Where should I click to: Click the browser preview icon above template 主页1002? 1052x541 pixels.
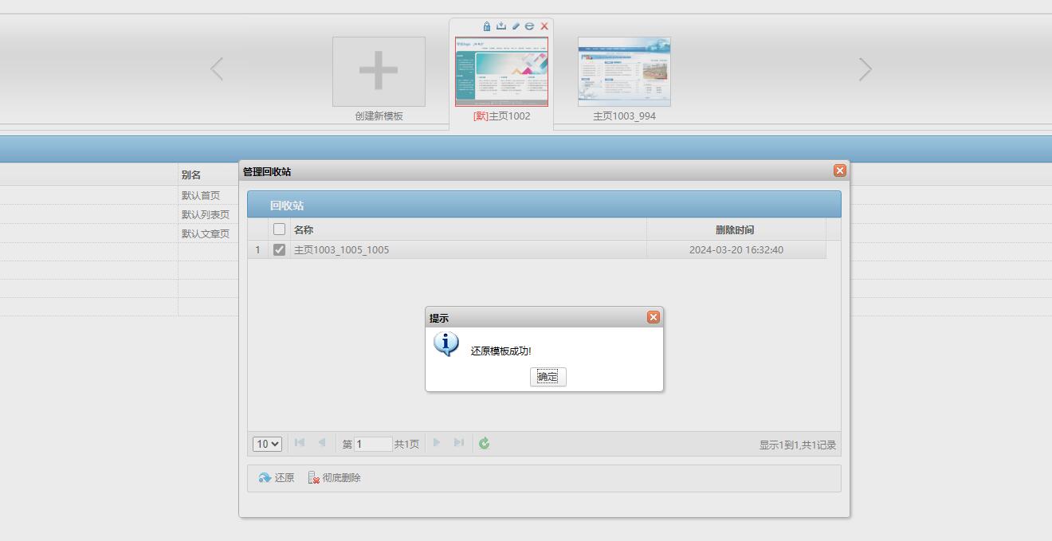(529, 26)
